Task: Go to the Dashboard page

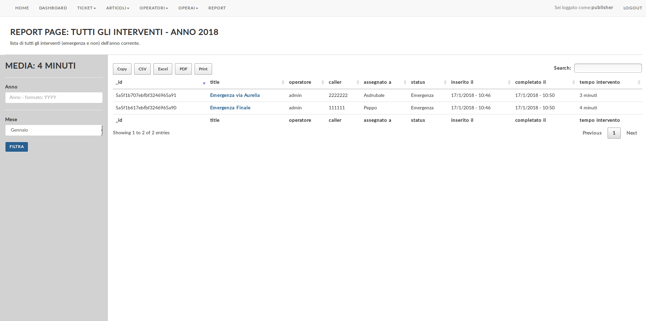Action: 53,8
